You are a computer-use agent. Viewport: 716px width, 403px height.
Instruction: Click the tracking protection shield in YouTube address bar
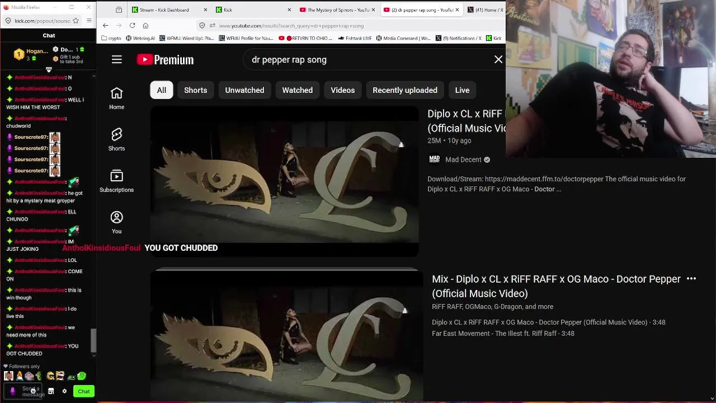click(x=202, y=26)
